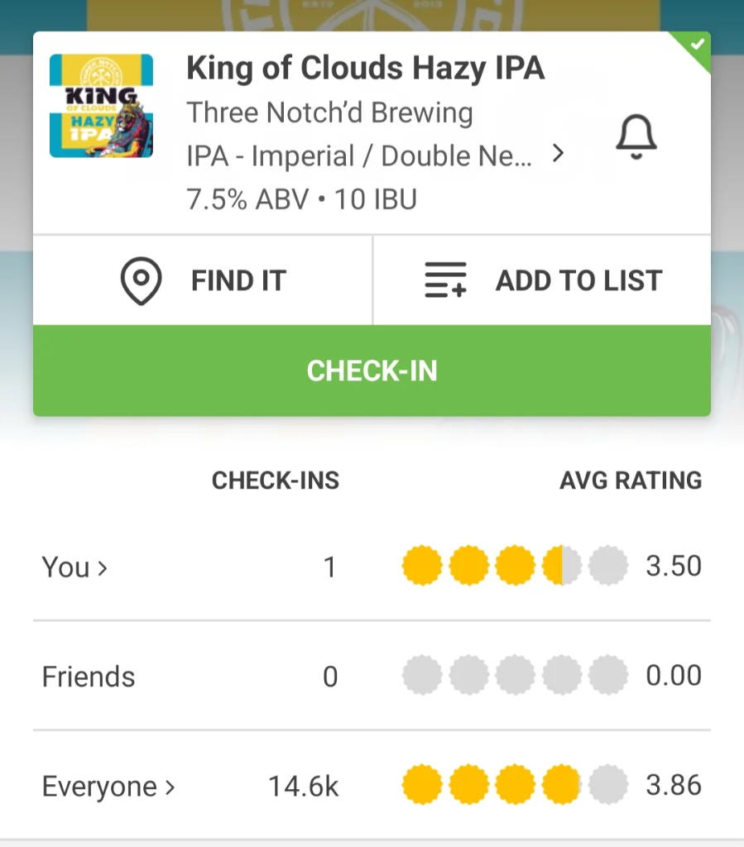This screenshot has height=847, width=744.
Task: Tap the Friends row label
Action: coord(88,677)
